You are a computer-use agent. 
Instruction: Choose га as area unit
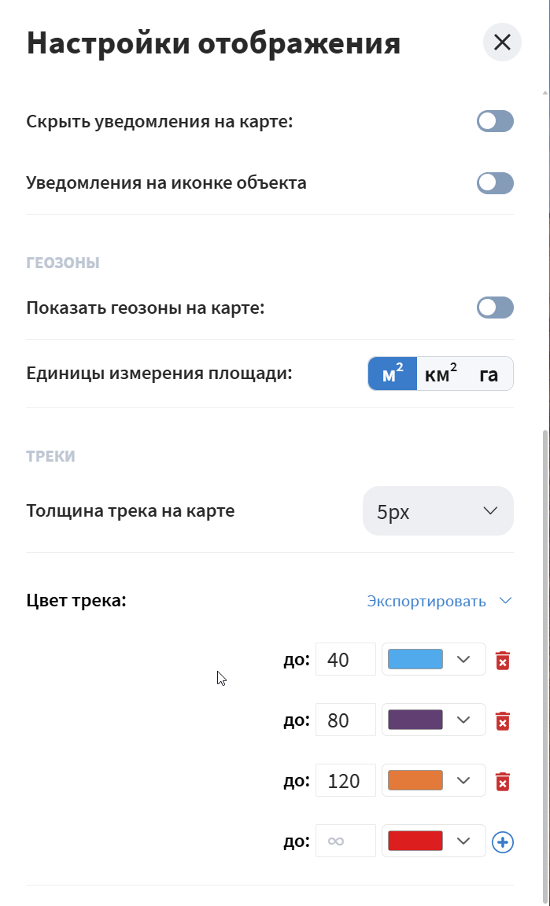click(489, 374)
